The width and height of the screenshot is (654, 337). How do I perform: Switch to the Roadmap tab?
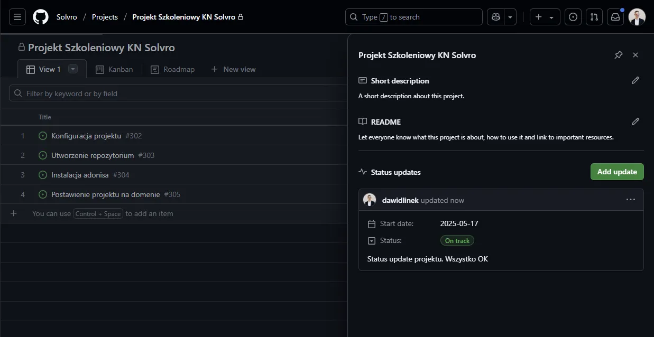point(173,69)
